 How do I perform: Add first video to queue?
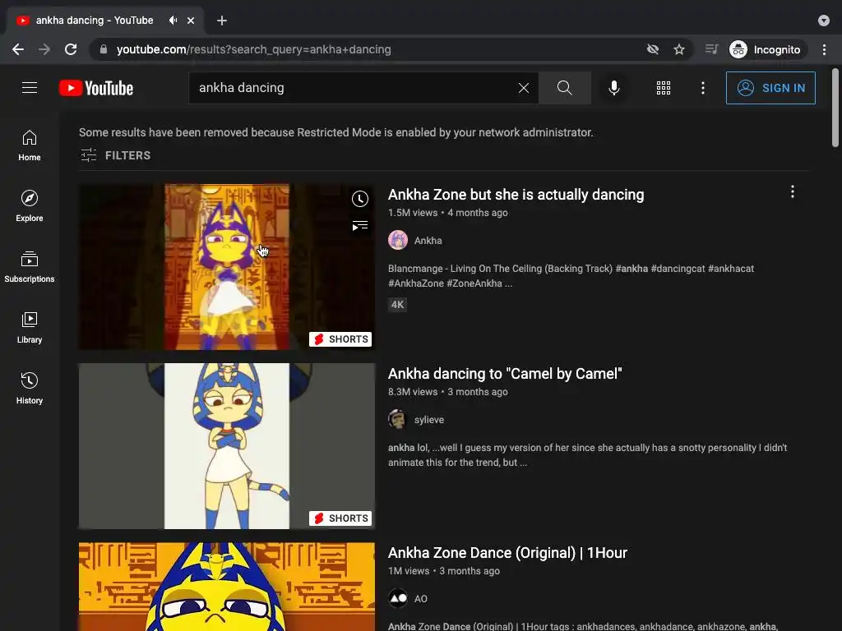point(360,226)
